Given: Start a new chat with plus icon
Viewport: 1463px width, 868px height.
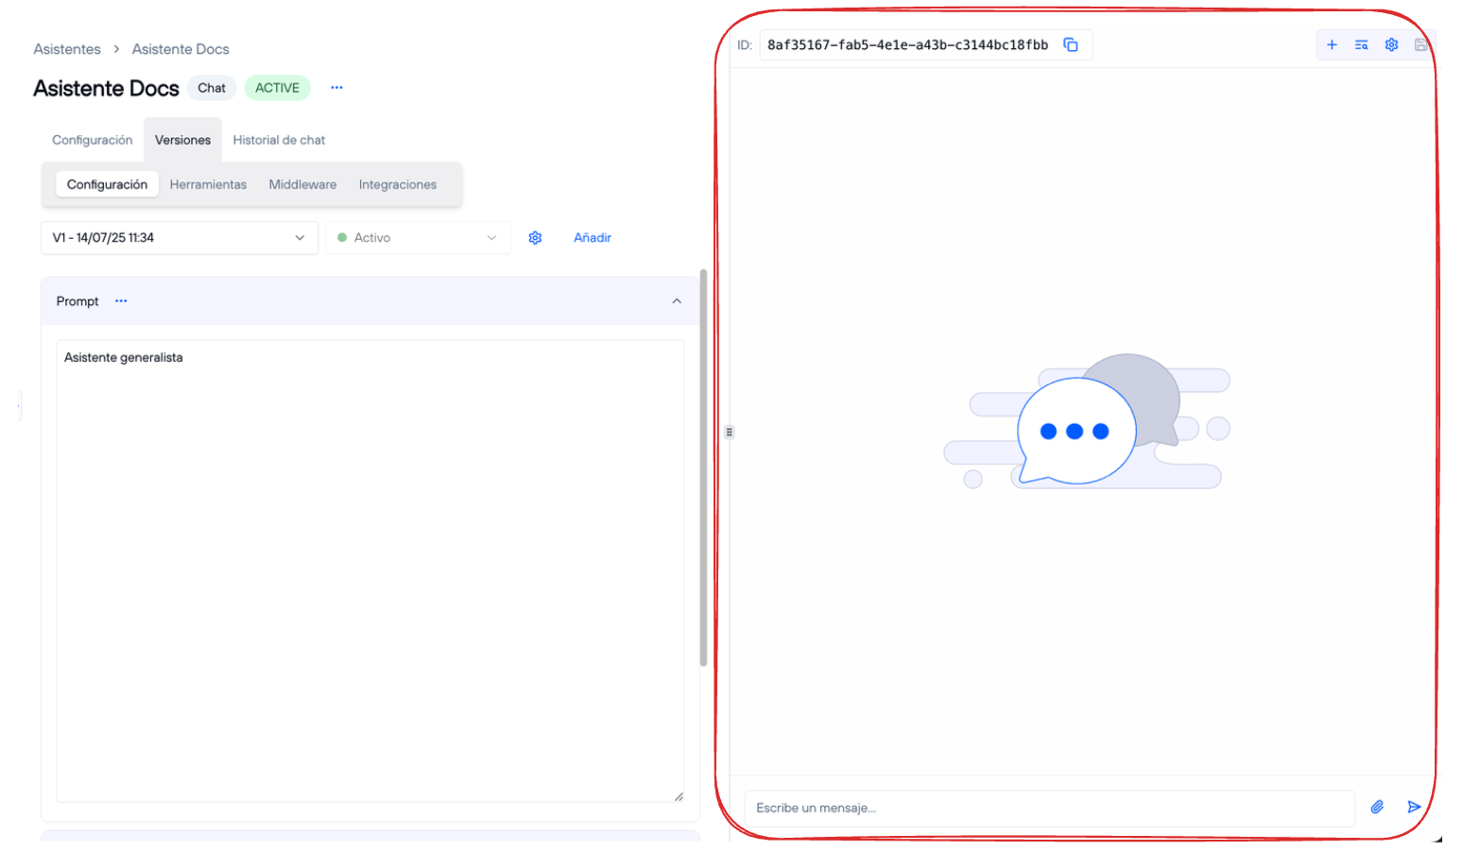Looking at the screenshot, I should pos(1332,45).
